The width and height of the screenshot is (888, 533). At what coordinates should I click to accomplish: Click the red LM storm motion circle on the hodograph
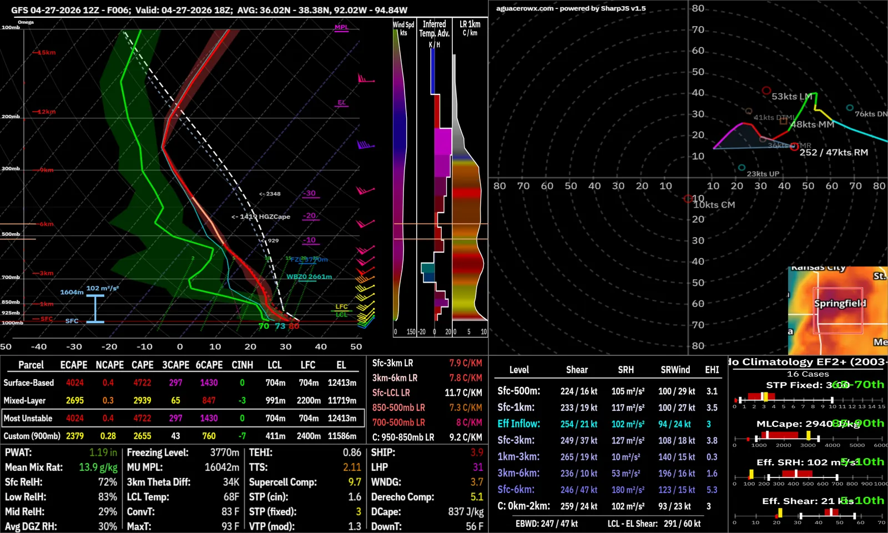[766, 90]
